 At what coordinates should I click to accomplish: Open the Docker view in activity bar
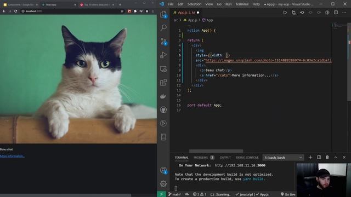[x=163, y=96]
